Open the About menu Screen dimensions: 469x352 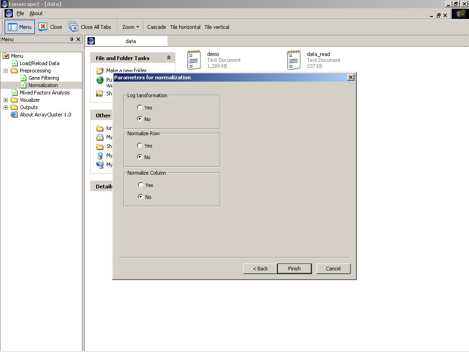click(36, 13)
